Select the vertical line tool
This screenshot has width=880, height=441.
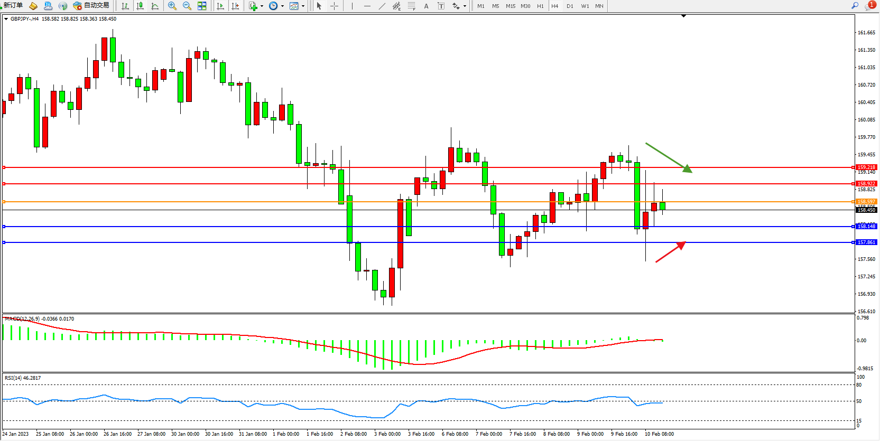click(x=352, y=6)
